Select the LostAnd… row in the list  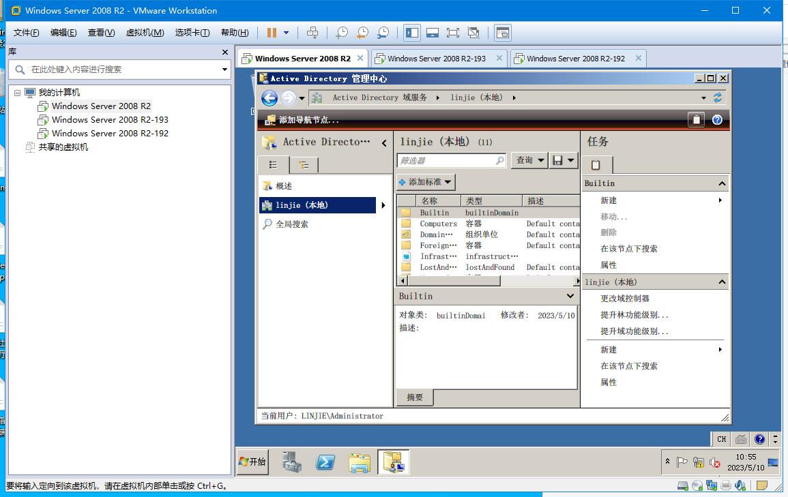(488, 267)
